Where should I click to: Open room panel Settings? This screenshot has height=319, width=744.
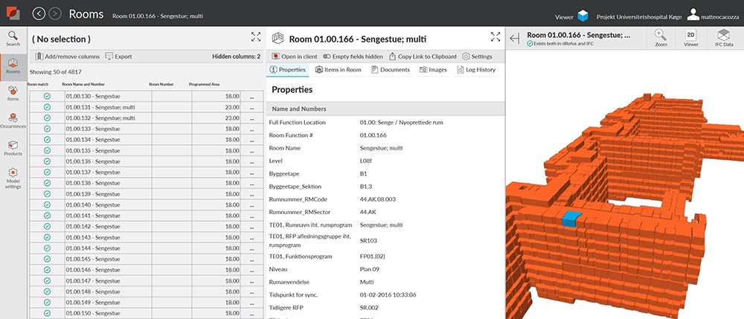478,57
